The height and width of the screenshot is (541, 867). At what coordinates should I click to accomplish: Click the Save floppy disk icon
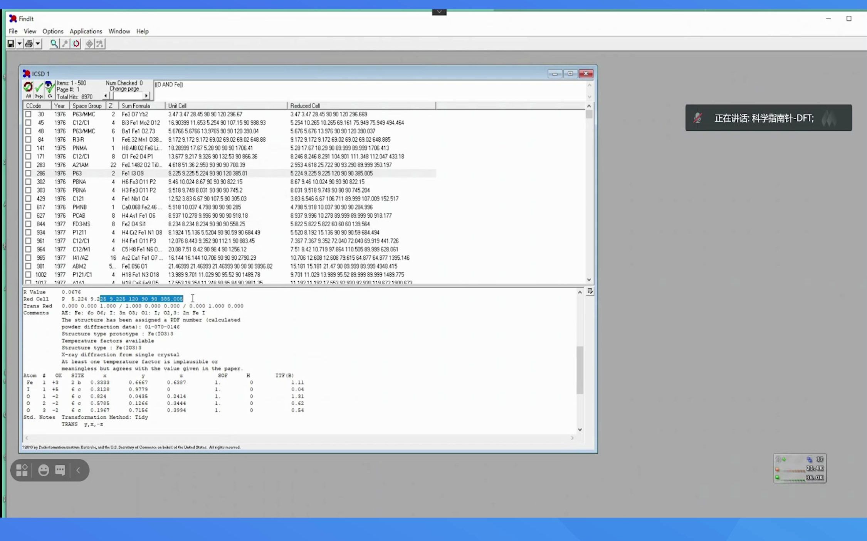coord(11,44)
